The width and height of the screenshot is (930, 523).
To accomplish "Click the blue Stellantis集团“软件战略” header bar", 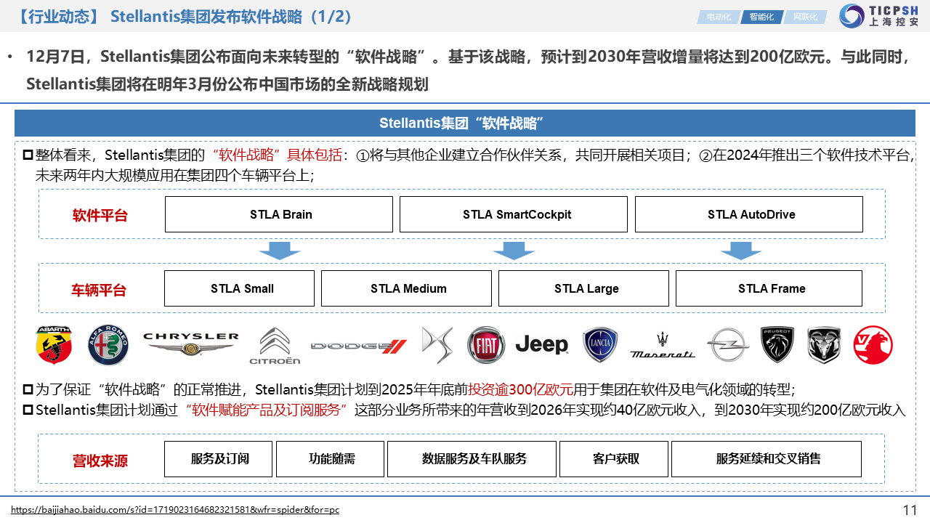I will tap(464, 123).
